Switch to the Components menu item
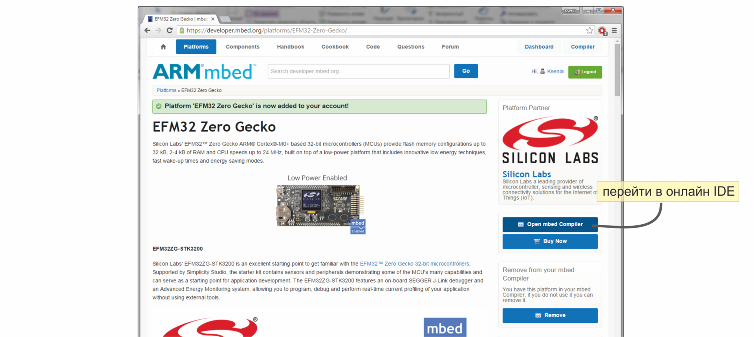 click(x=243, y=47)
